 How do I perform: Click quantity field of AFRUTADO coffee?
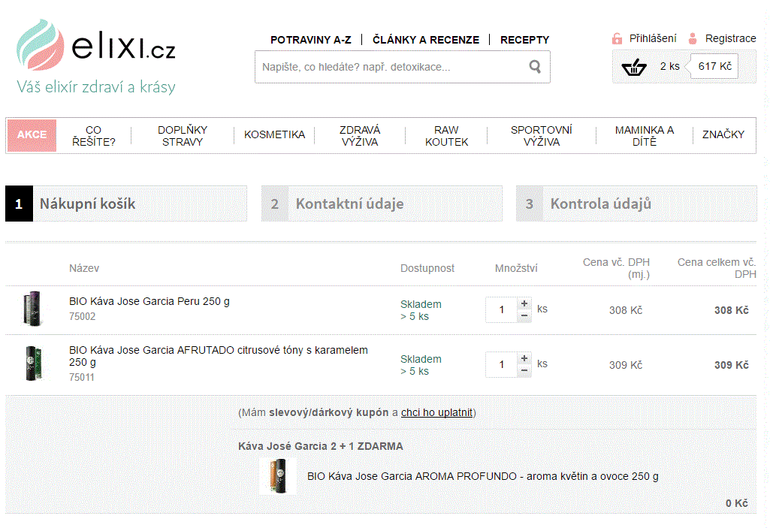(501, 364)
